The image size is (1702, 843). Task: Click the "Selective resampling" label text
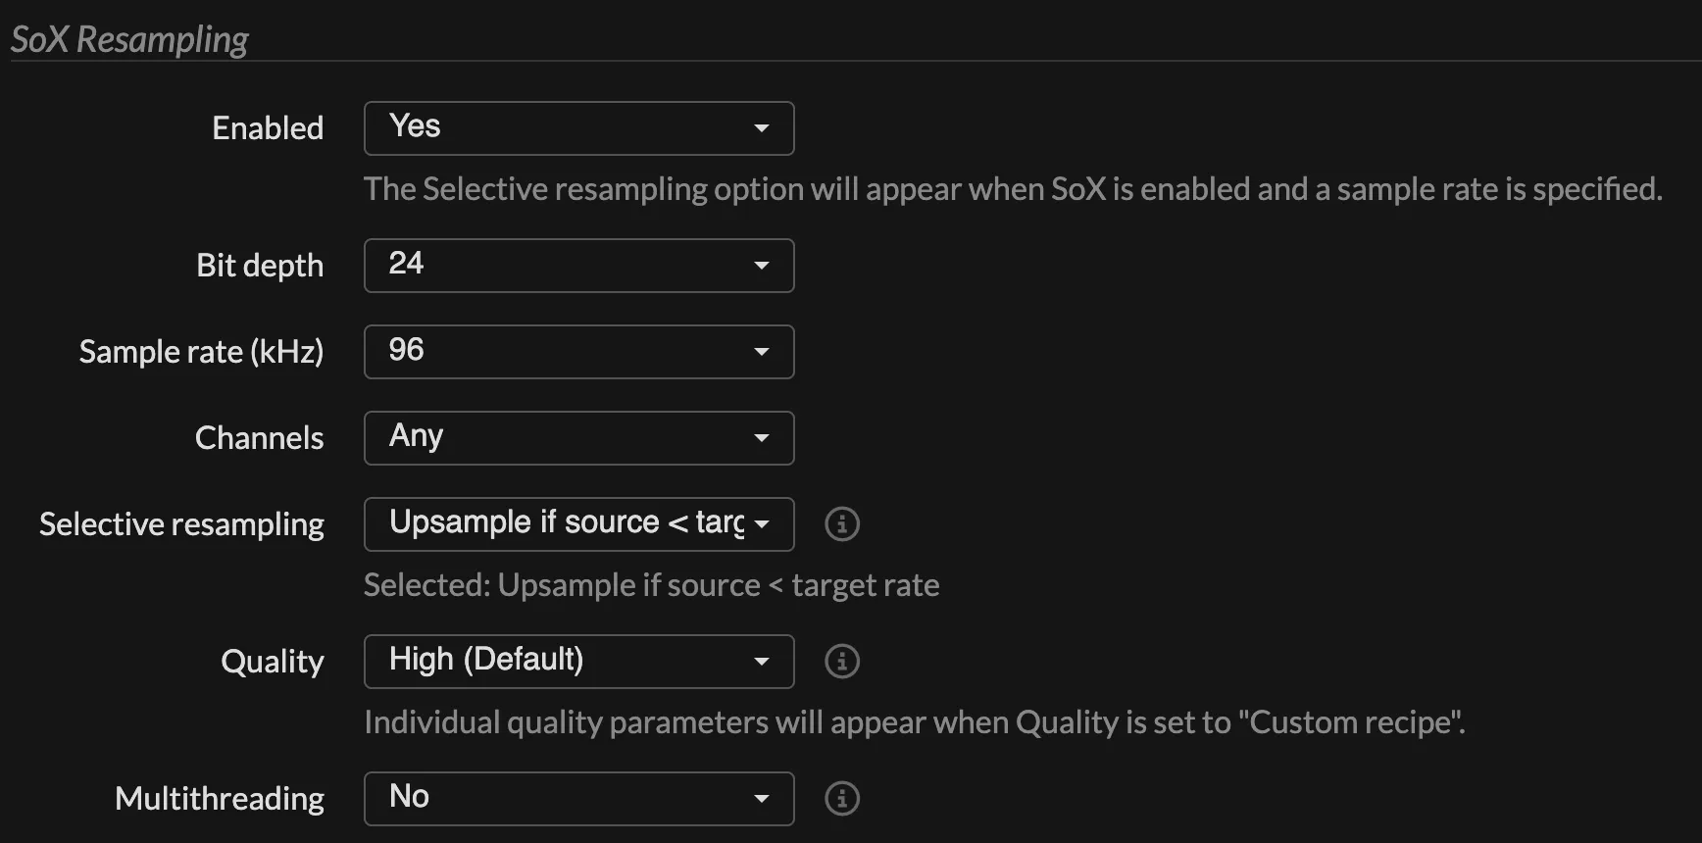pos(181,524)
